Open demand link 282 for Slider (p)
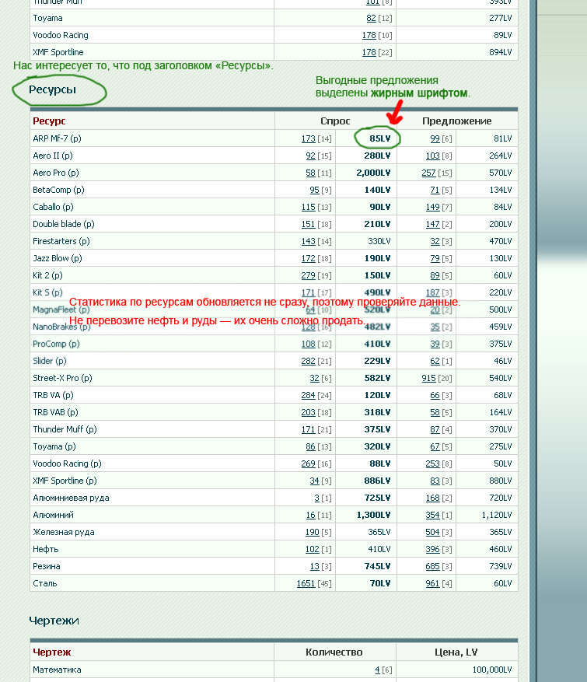The width and height of the screenshot is (587, 682). coord(308,361)
